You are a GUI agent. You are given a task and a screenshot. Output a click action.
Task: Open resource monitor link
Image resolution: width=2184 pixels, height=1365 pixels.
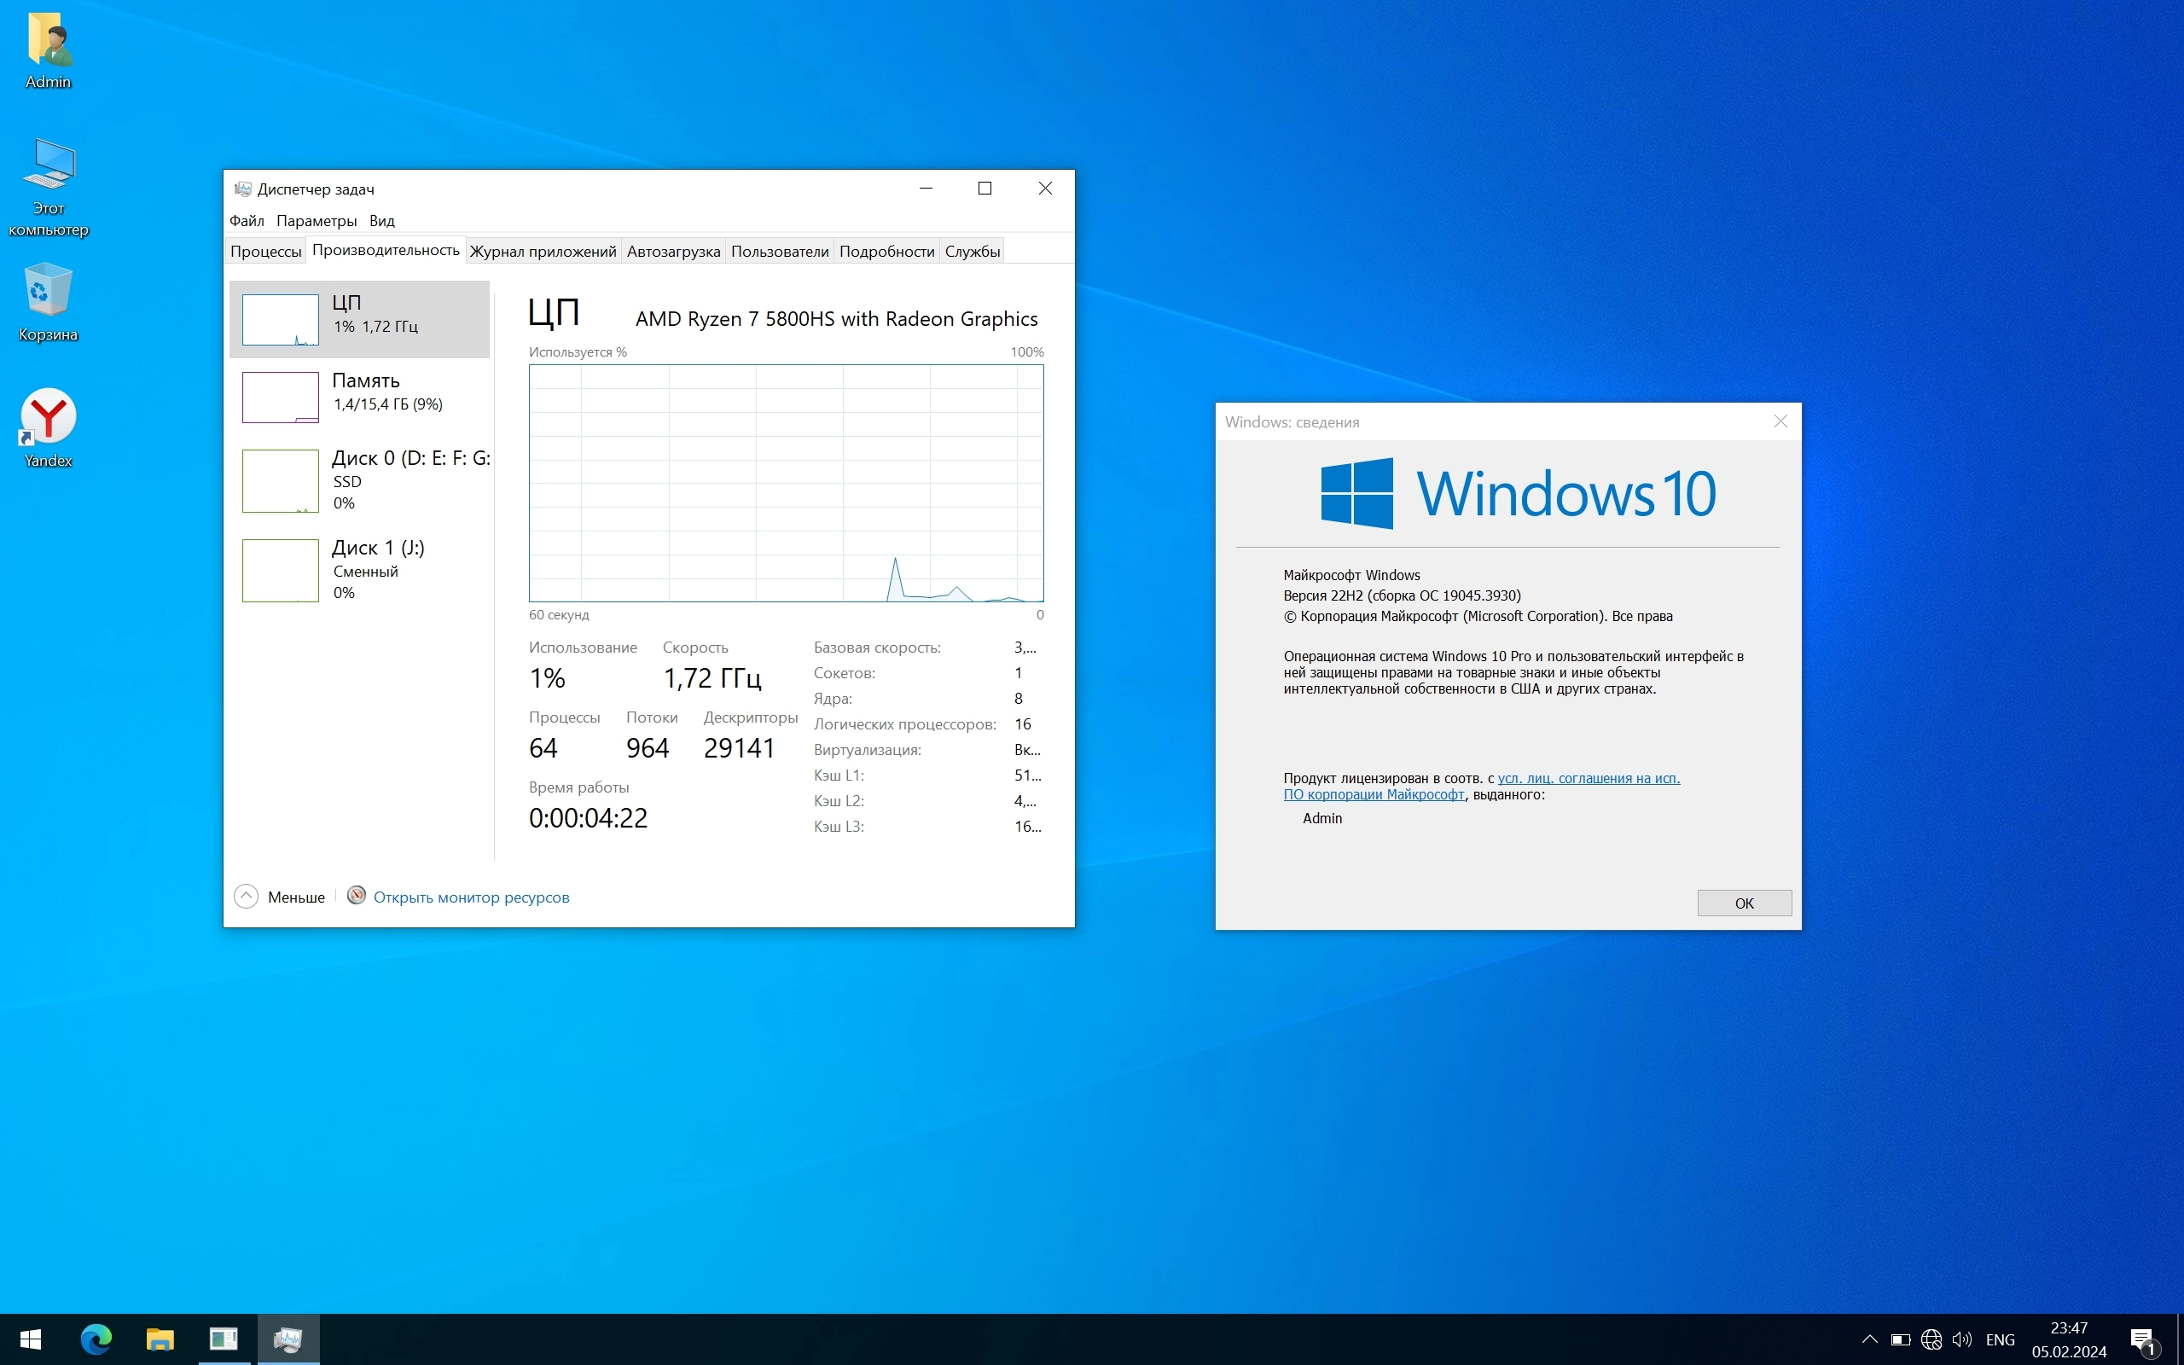471,897
